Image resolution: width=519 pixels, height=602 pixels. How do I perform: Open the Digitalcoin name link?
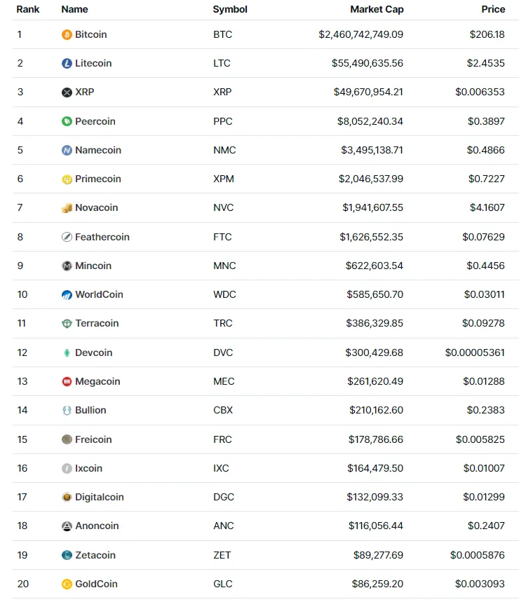[99, 497]
